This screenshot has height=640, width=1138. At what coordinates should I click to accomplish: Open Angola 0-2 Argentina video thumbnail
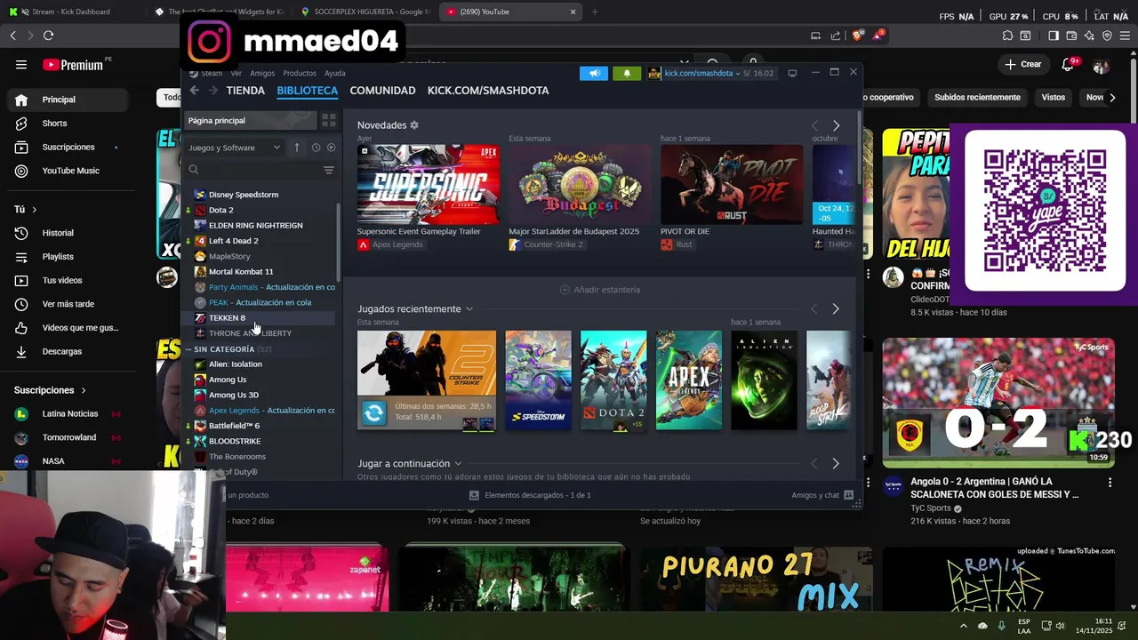998,403
